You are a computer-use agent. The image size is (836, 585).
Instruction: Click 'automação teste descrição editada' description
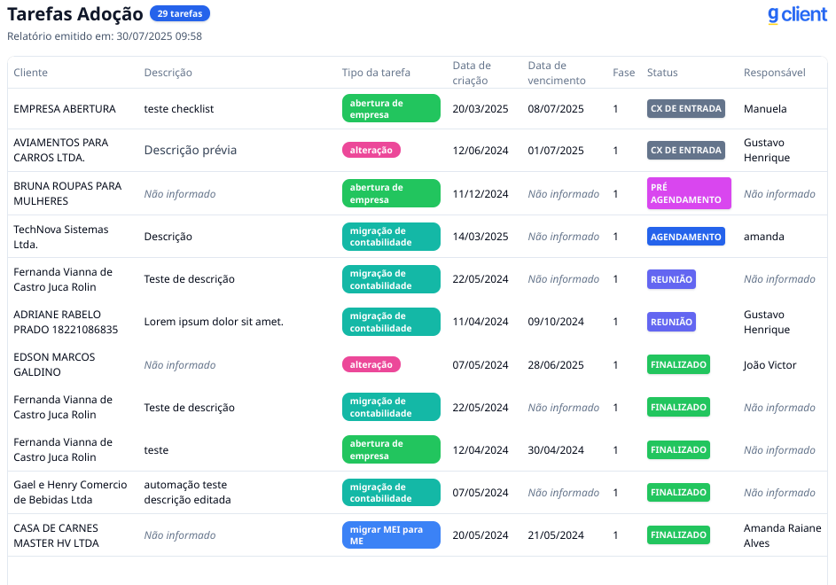187,492
